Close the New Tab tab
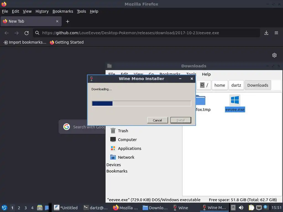Viewport: 283px width, 212px height. 57,21
